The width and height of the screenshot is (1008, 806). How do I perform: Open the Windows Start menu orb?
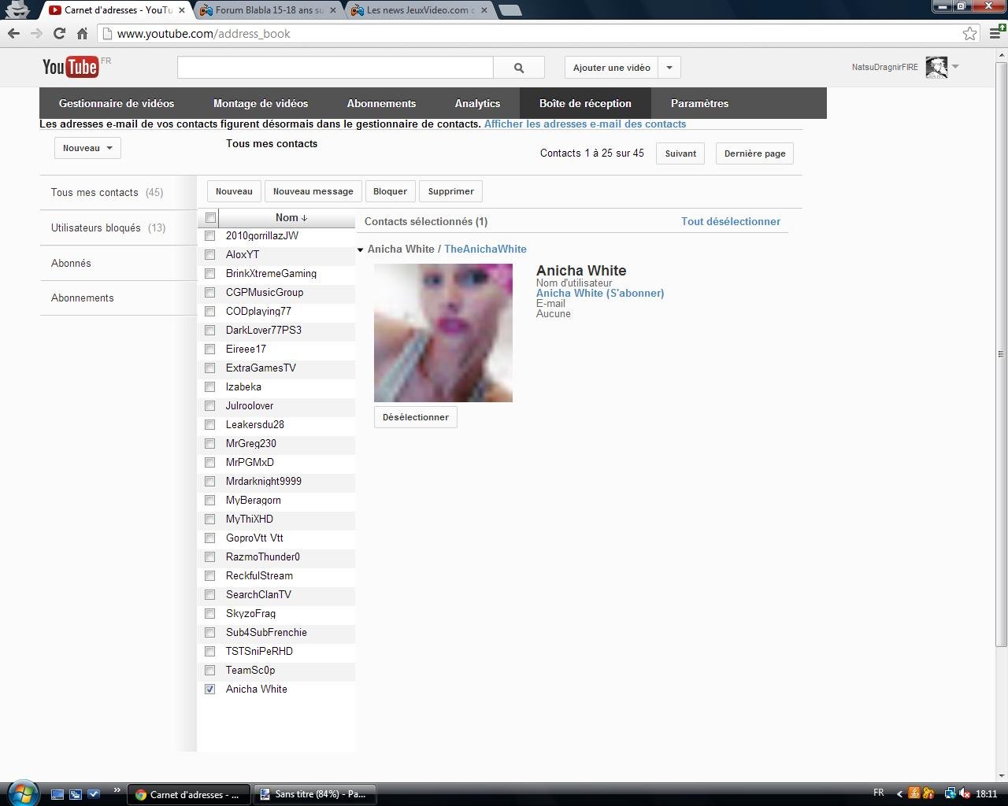(22, 793)
